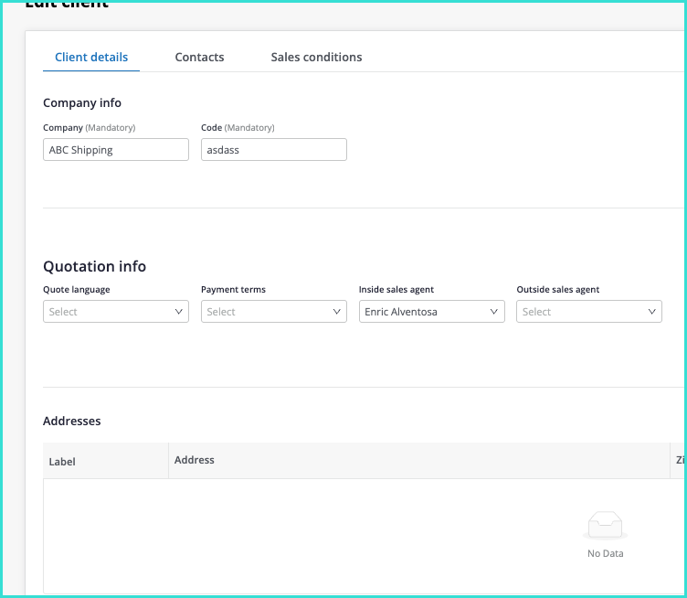The width and height of the screenshot is (687, 598).
Task: Click the Addresses section heading
Action: pos(71,422)
